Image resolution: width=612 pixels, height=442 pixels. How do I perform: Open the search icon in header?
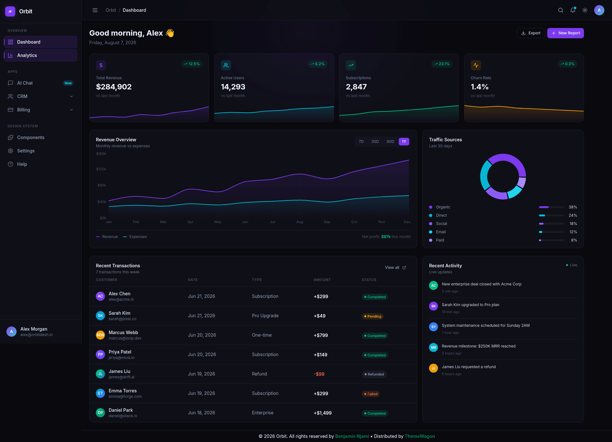(x=561, y=10)
